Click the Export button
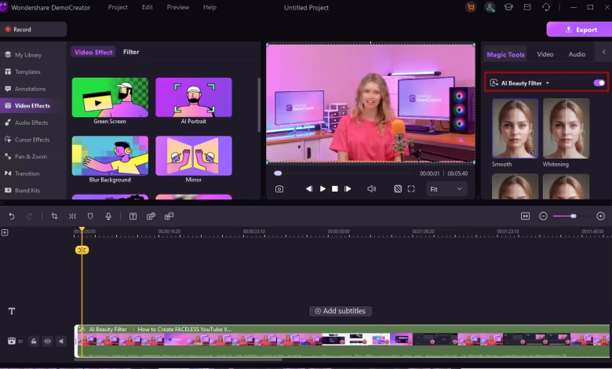This screenshot has width=612, height=369. (579, 30)
